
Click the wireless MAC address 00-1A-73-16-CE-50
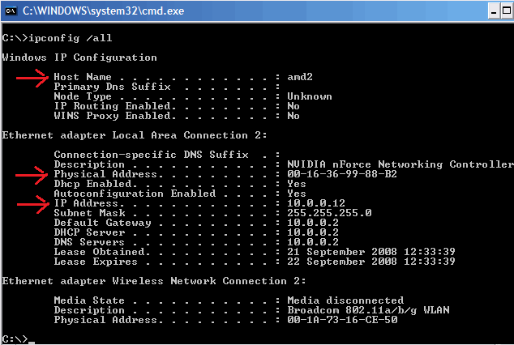pos(342,319)
